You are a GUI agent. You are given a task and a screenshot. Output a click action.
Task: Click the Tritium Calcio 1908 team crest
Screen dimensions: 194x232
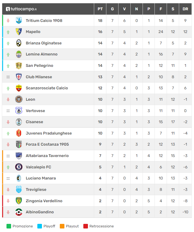[19, 21]
